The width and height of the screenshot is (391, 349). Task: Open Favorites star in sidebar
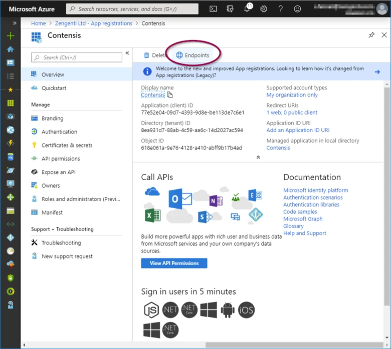point(11,89)
